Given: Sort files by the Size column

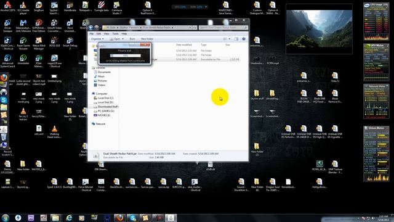Looking at the screenshot, I should [227, 45].
